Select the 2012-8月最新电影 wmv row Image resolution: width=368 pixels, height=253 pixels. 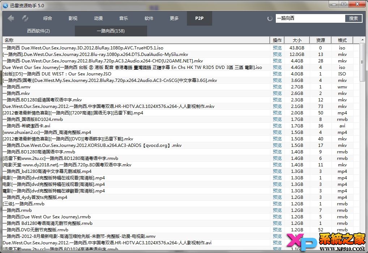point(181,236)
